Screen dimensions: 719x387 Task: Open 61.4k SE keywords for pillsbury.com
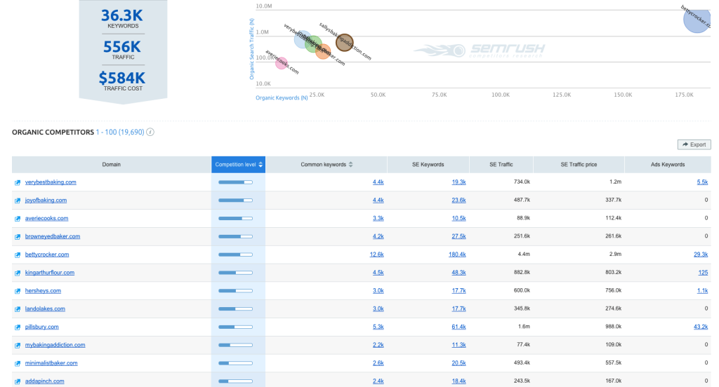[459, 327]
